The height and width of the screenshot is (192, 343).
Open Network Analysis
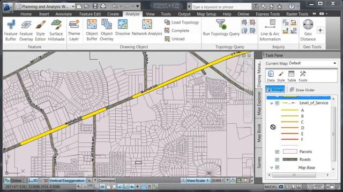[147, 28]
